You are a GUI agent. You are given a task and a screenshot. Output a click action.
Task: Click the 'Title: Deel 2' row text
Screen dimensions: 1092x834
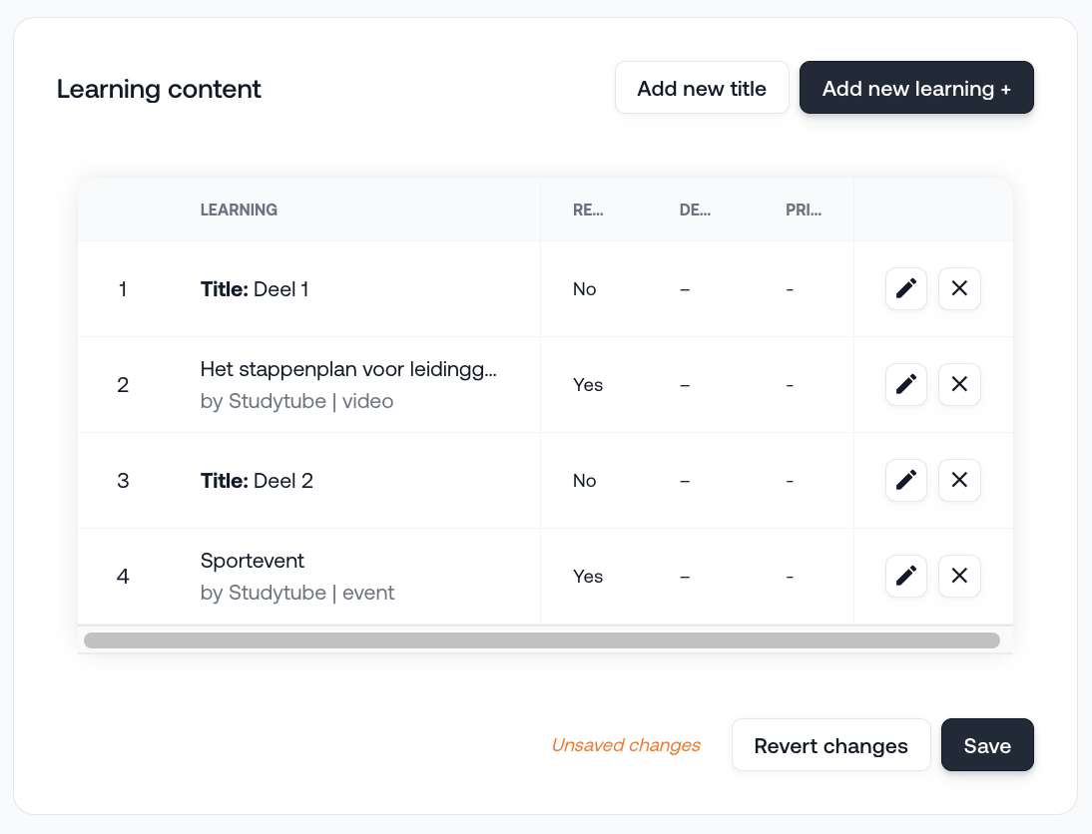click(x=258, y=481)
